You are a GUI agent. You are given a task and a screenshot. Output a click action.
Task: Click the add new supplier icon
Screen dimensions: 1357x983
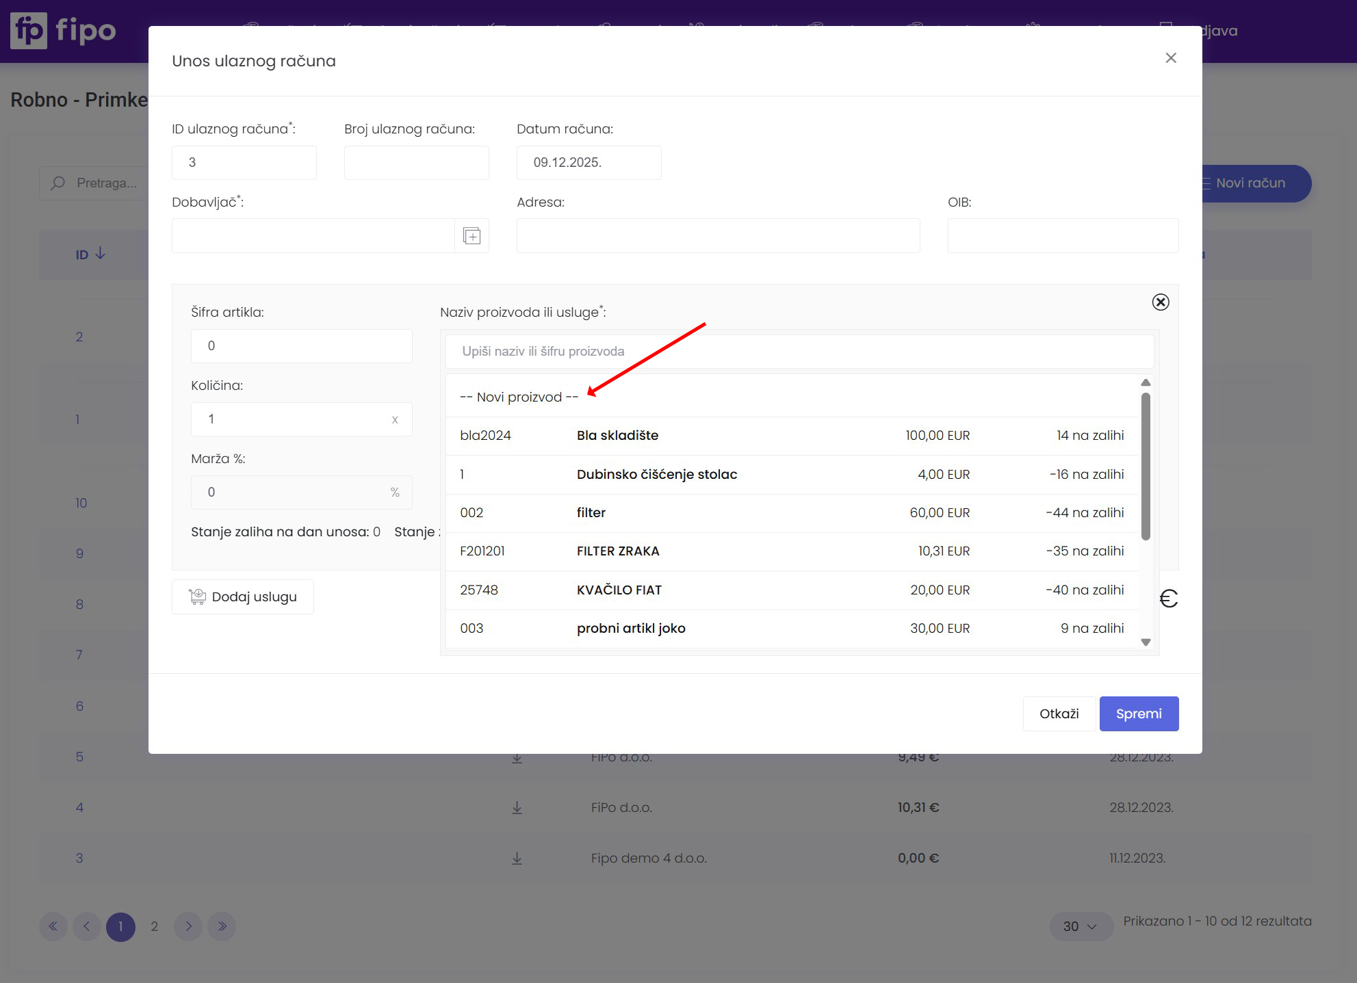[471, 236]
